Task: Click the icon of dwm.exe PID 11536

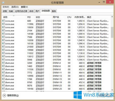Action: [x=4, y=69]
